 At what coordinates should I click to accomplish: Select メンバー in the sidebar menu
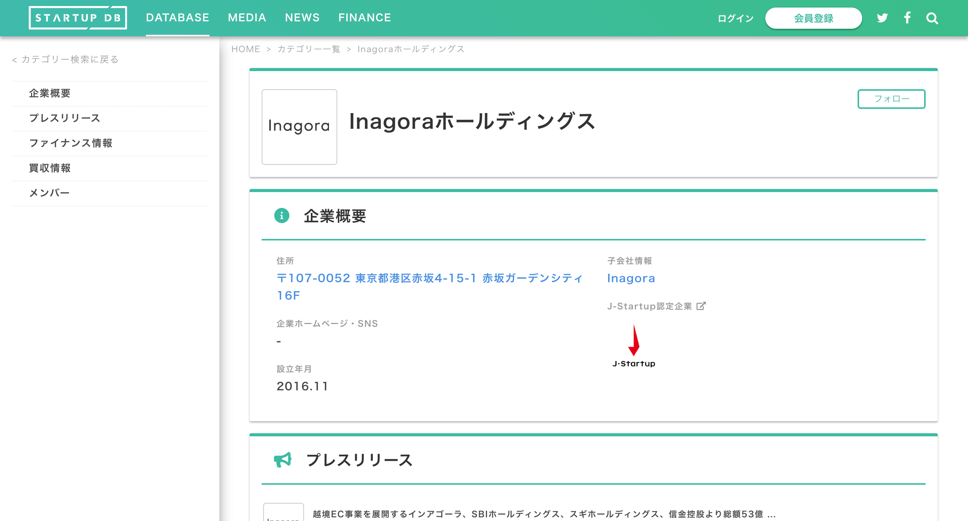click(50, 193)
